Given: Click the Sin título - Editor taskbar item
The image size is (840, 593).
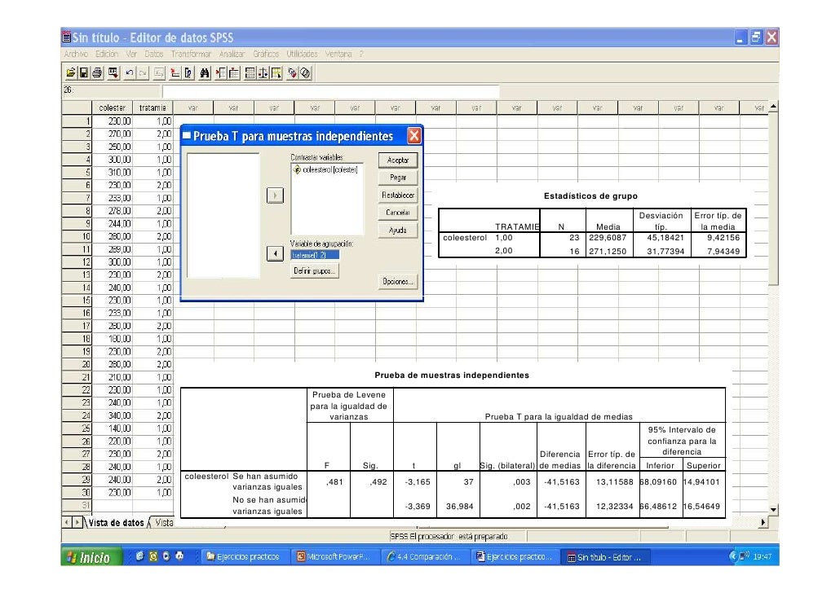Looking at the screenshot, I should 604,557.
